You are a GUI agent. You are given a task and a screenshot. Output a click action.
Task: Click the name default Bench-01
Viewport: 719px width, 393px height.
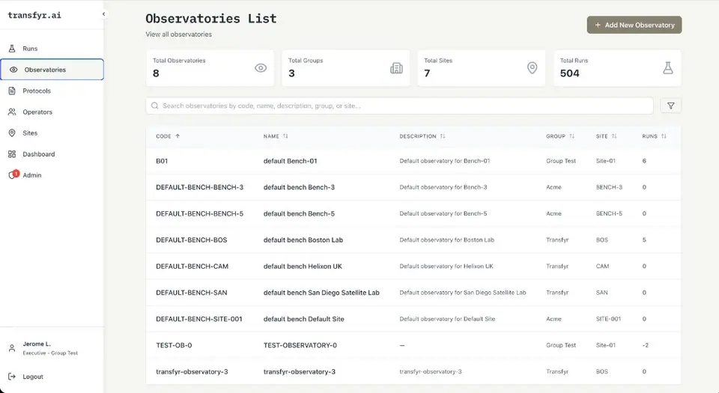point(291,161)
